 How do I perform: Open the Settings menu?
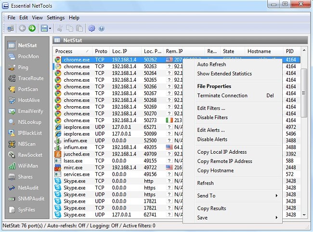pyautogui.click(x=55, y=18)
